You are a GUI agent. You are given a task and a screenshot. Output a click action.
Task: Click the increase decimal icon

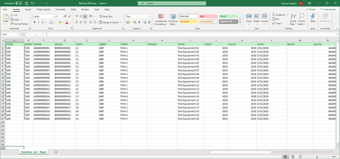pyautogui.click(x=145, y=22)
